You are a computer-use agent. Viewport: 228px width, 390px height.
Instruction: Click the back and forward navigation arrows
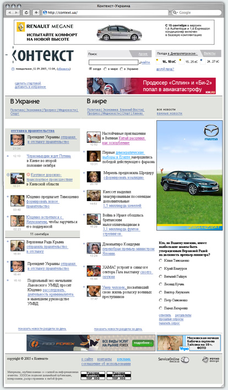(13, 13)
